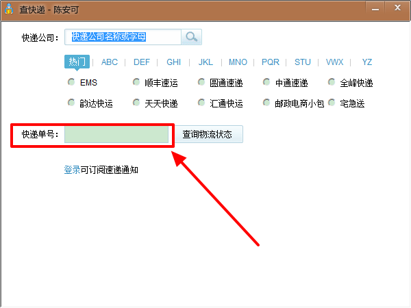Screen dimensions: 411x308
Task: Select 汇通快运 courier option
Action: pos(201,103)
